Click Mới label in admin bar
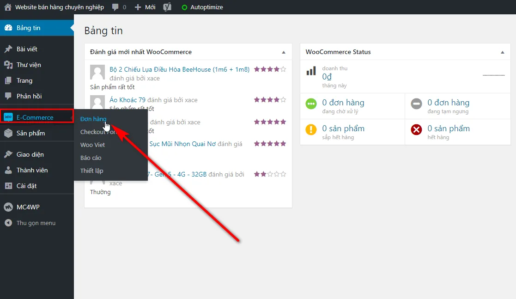This screenshot has height=299, width=516. pos(150,7)
